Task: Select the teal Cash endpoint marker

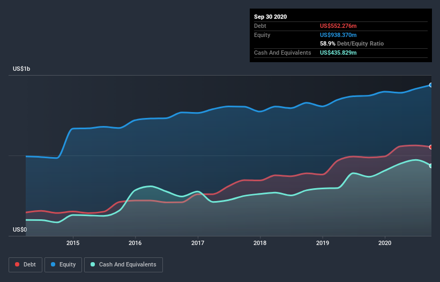Action: [x=431, y=166]
